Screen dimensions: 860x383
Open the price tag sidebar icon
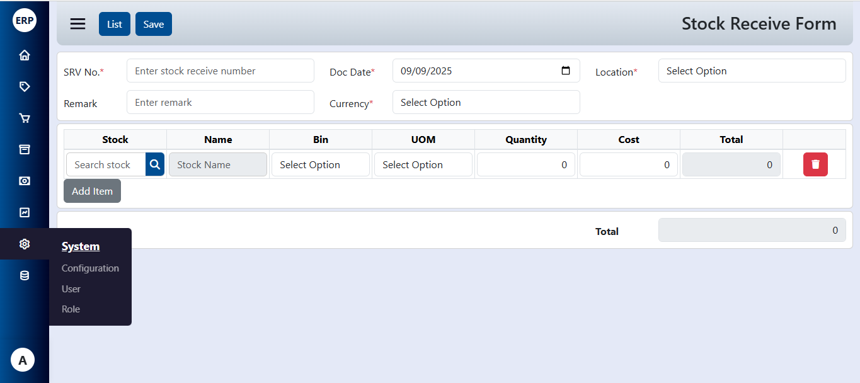(25, 87)
